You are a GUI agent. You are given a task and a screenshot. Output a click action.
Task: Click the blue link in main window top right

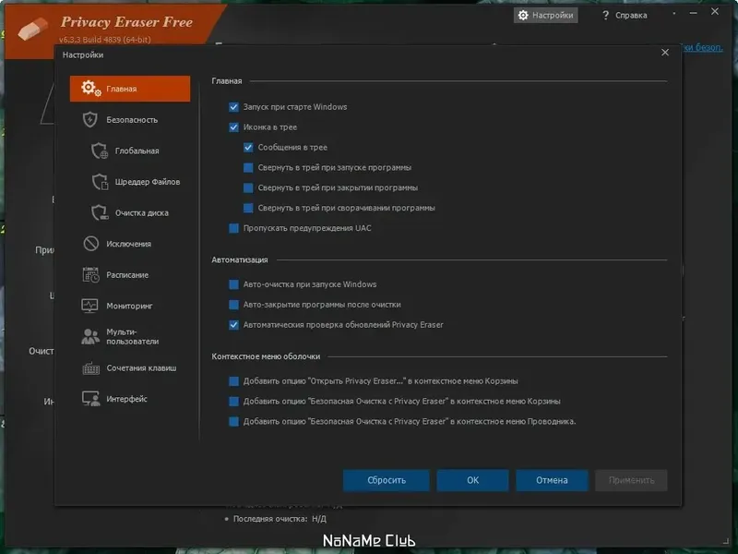[702, 47]
